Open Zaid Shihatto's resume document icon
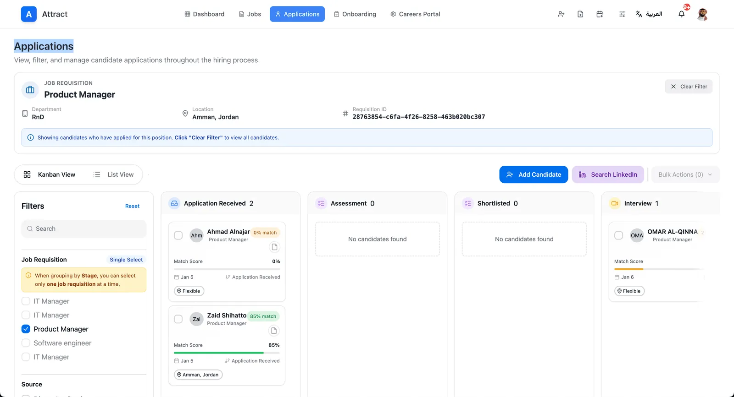734x397 pixels. pos(274,331)
